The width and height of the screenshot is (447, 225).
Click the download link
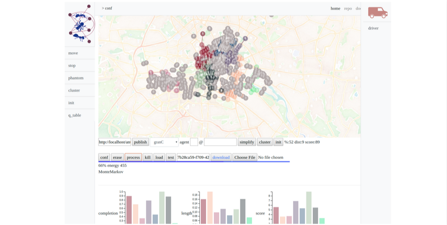[x=221, y=157]
